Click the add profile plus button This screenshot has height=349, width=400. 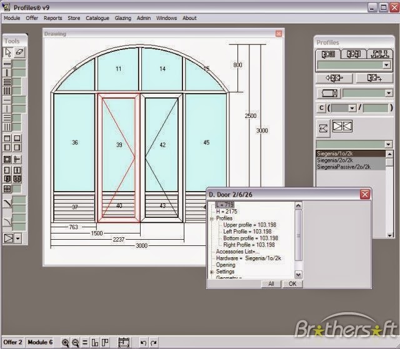[374, 78]
